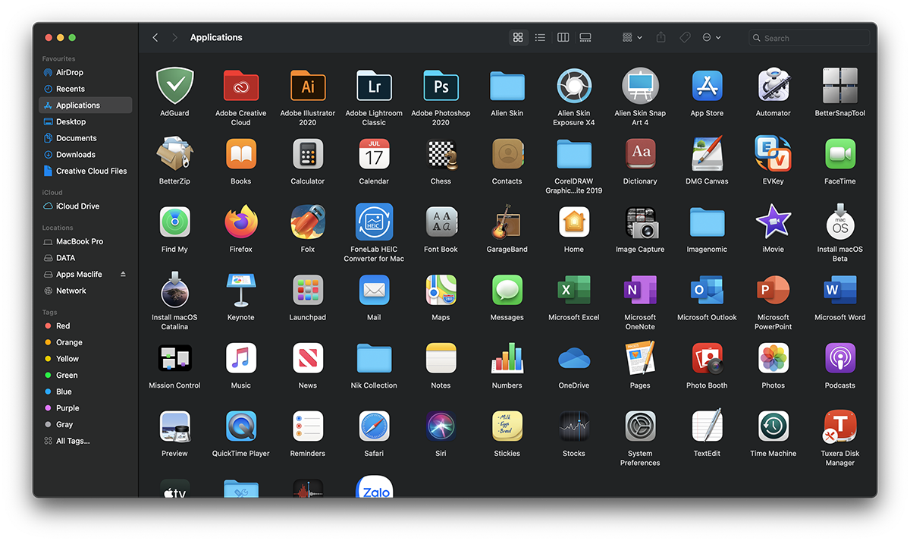Launch QuickTime Player
The image size is (910, 541).
[241, 426]
